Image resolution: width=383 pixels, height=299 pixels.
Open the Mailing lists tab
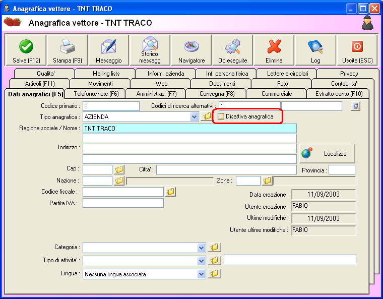pos(106,73)
